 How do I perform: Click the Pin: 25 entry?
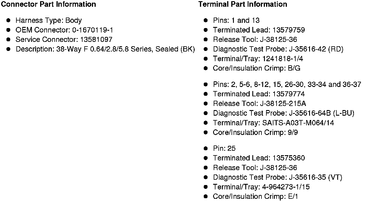(224, 148)
